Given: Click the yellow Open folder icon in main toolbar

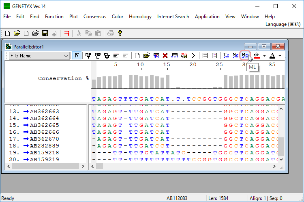Looking at the screenshot, I should pos(17,33).
